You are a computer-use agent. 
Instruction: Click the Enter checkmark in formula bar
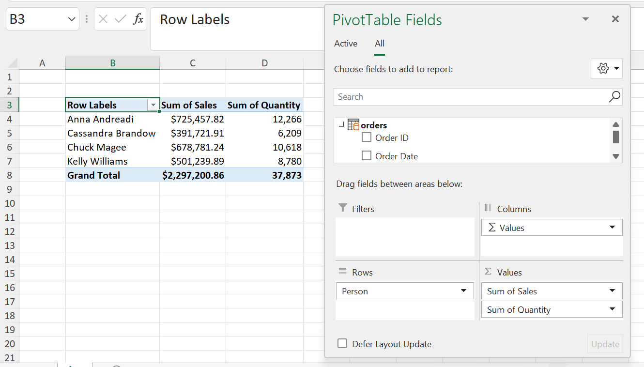coord(120,19)
